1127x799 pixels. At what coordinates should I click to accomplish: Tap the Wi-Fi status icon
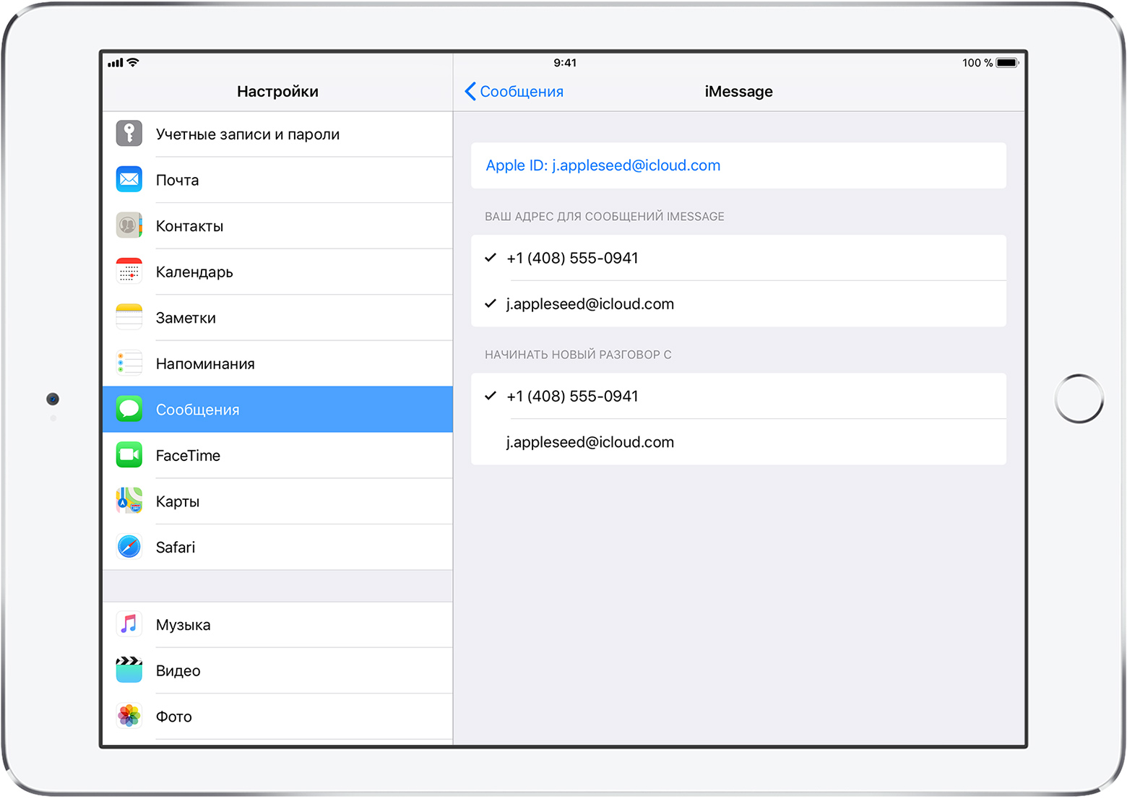133,62
